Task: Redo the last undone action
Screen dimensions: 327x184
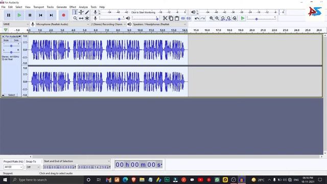Action: tap(202, 18)
